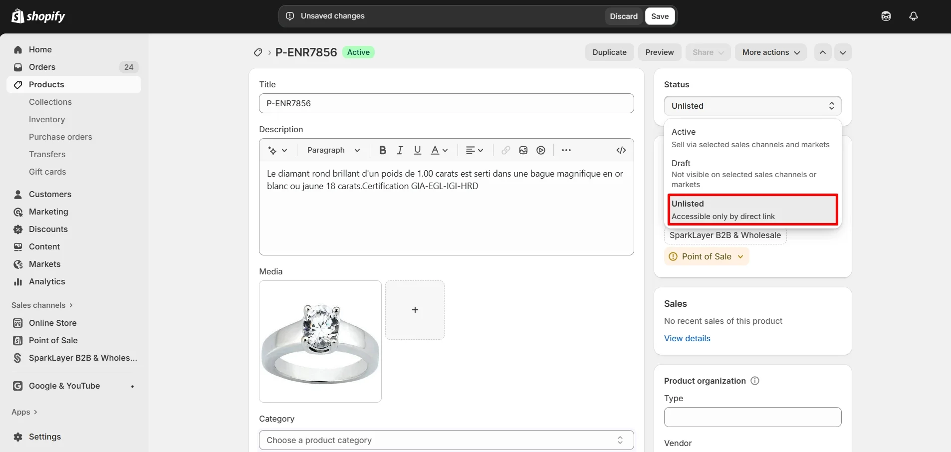The height and width of the screenshot is (452, 951).
Task: Open the Products section in the sidebar
Action: 46,84
